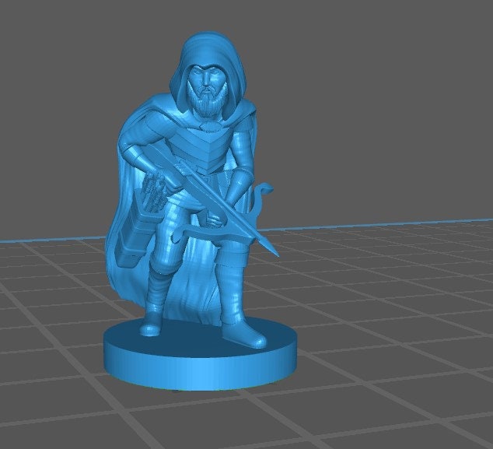The width and height of the screenshot is (493, 449).
Task: Click the blue horizon line of build plate
Action: click(x=389, y=226)
